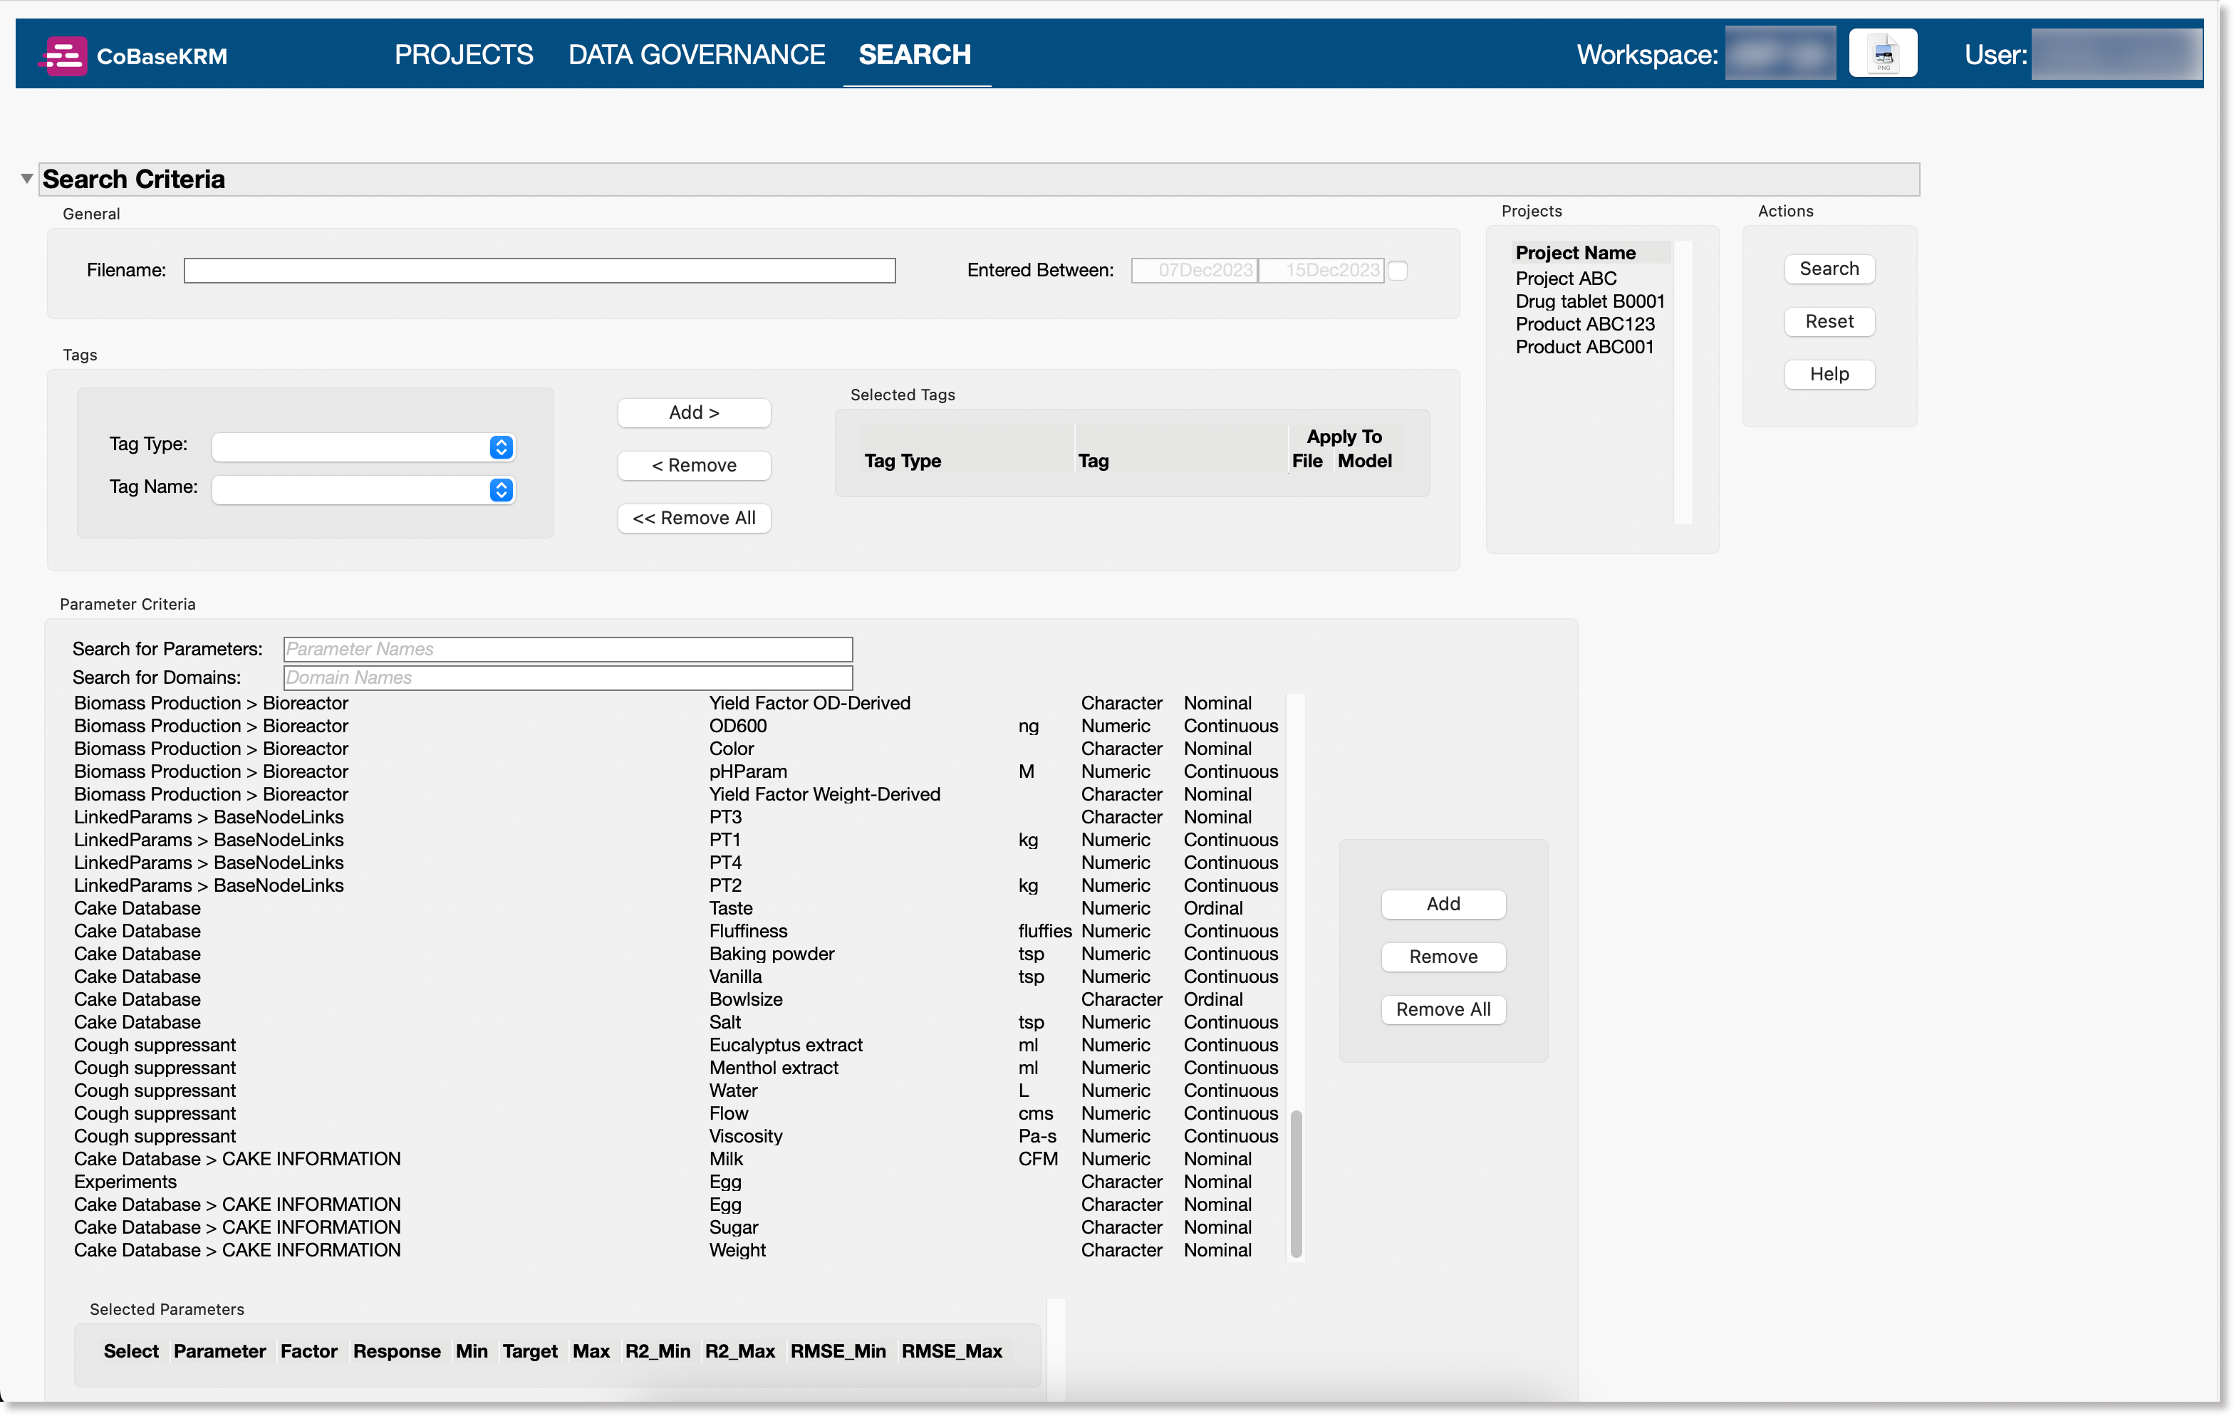
Task: Click the R2_Min column header
Action: pyautogui.click(x=657, y=1351)
